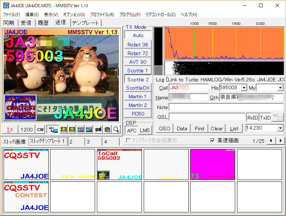Open the ファイル(F) menu
286x216 pixels.
12,15
